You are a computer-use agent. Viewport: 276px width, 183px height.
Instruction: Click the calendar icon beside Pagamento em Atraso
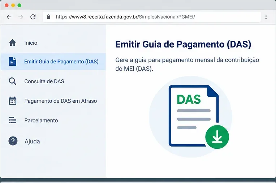coord(13,101)
